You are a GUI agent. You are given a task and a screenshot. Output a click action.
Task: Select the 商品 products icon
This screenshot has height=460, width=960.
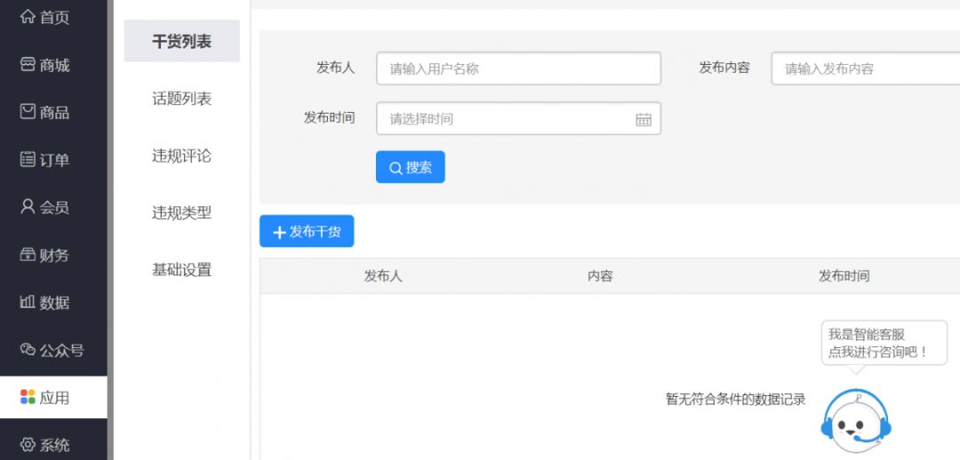point(28,112)
